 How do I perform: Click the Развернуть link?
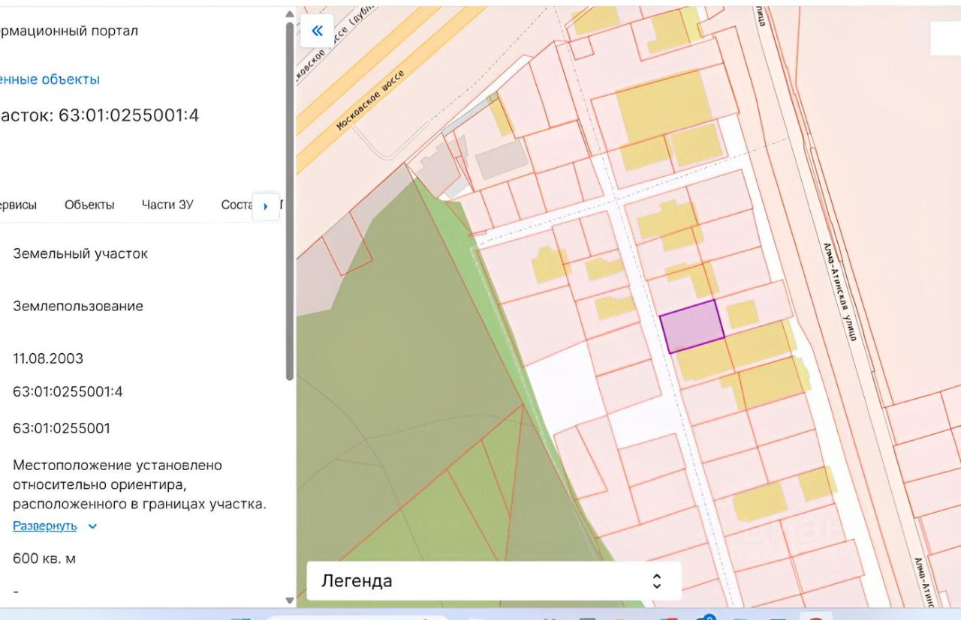45,526
